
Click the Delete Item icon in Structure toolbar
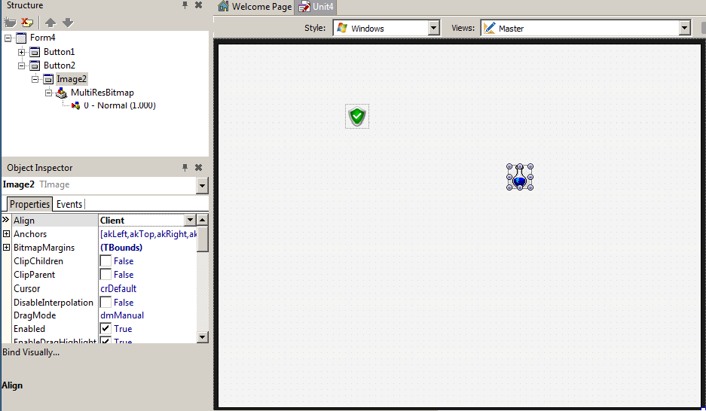tap(27, 23)
